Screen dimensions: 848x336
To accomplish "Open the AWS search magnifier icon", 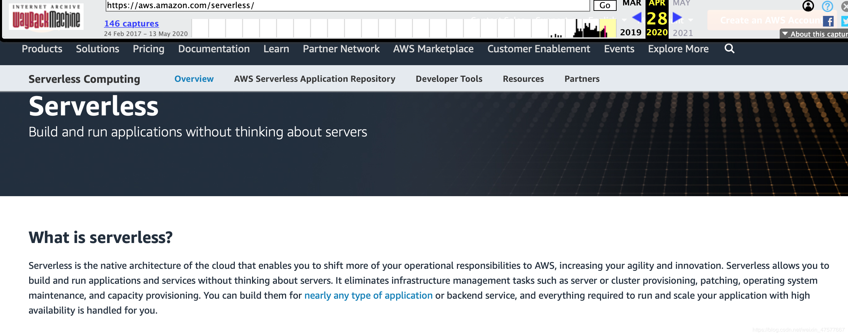I will pos(729,49).
